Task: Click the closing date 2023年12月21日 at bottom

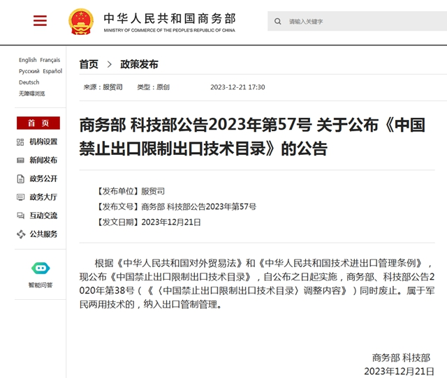Action: tap(399, 371)
